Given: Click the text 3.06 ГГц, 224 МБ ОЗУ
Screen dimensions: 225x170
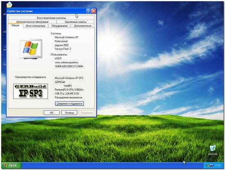Looking at the screenshot, I should (x=67, y=94).
